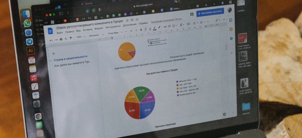The image size is (302, 138).
Task: Select the residence duration pie chart
Action: pyautogui.click(x=140, y=103)
